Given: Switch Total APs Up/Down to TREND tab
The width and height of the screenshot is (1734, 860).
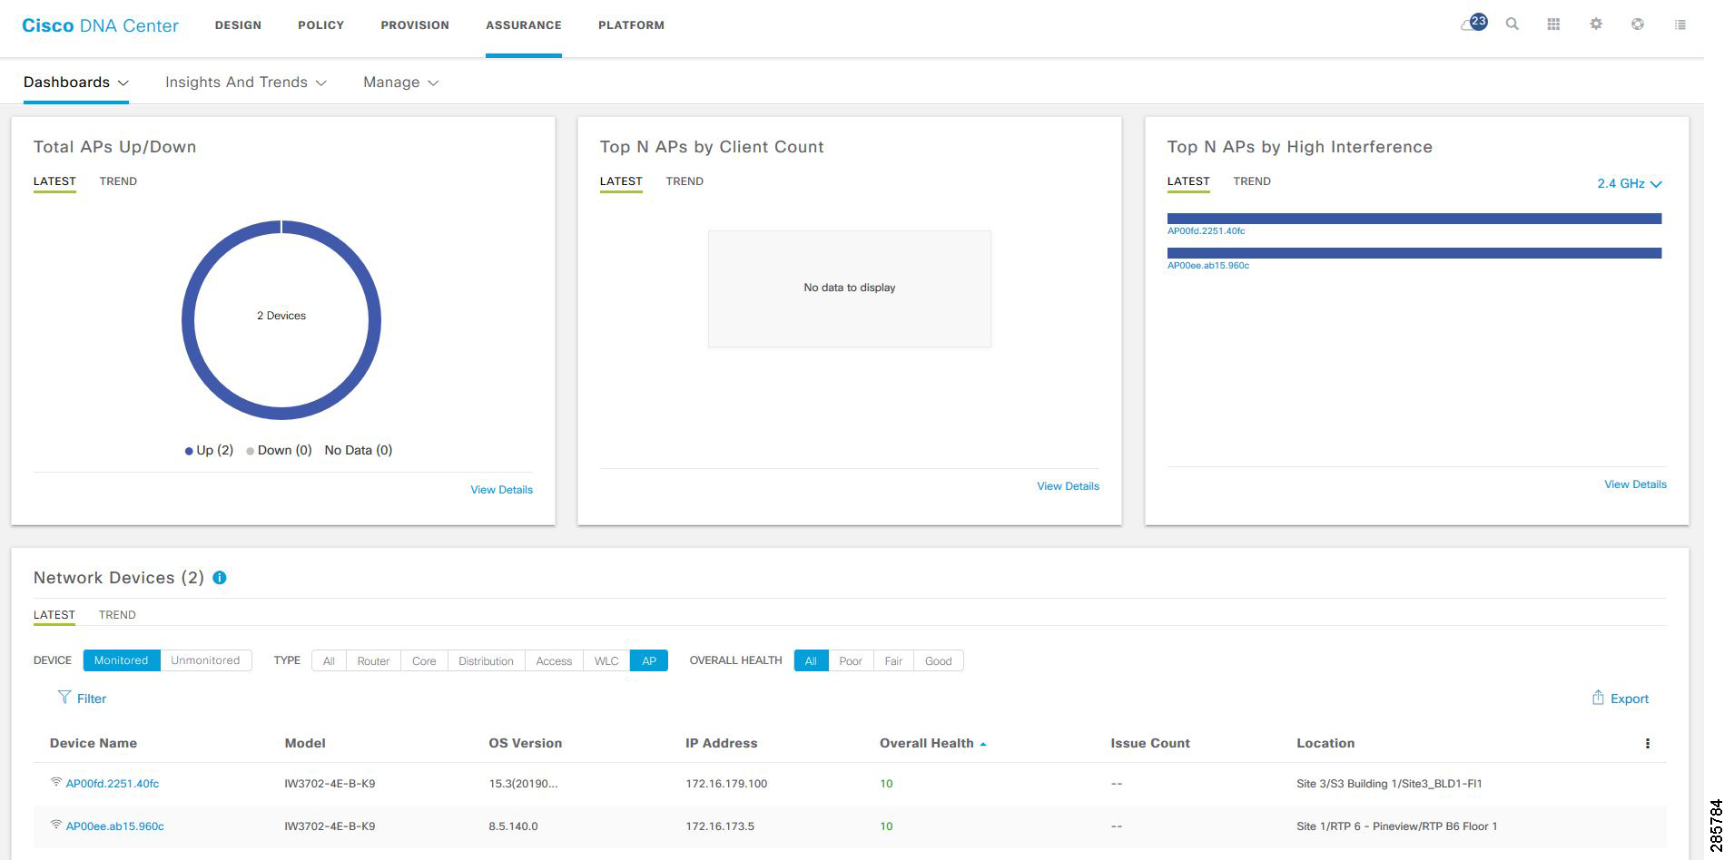Looking at the screenshot, I should (x=118, y=181).
